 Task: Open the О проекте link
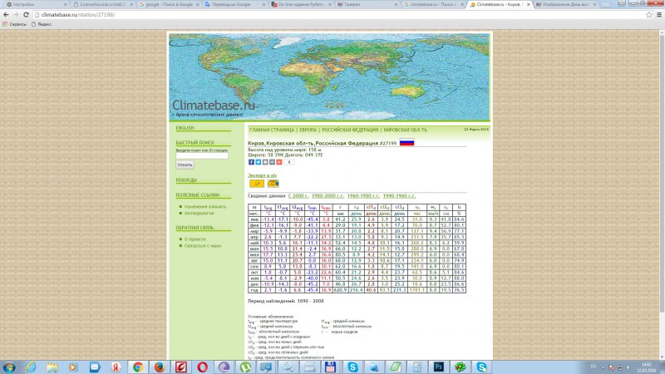tap(195, 239)
